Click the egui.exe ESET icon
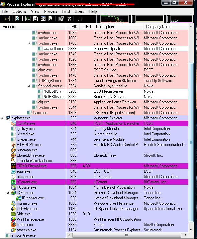This screenshot has width=197, height=239. click(13, 171)
